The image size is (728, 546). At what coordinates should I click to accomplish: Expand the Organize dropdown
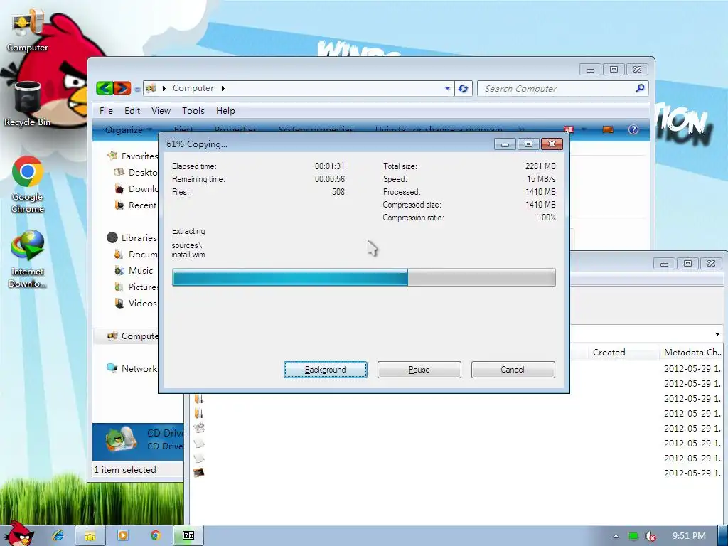point(129,129)
